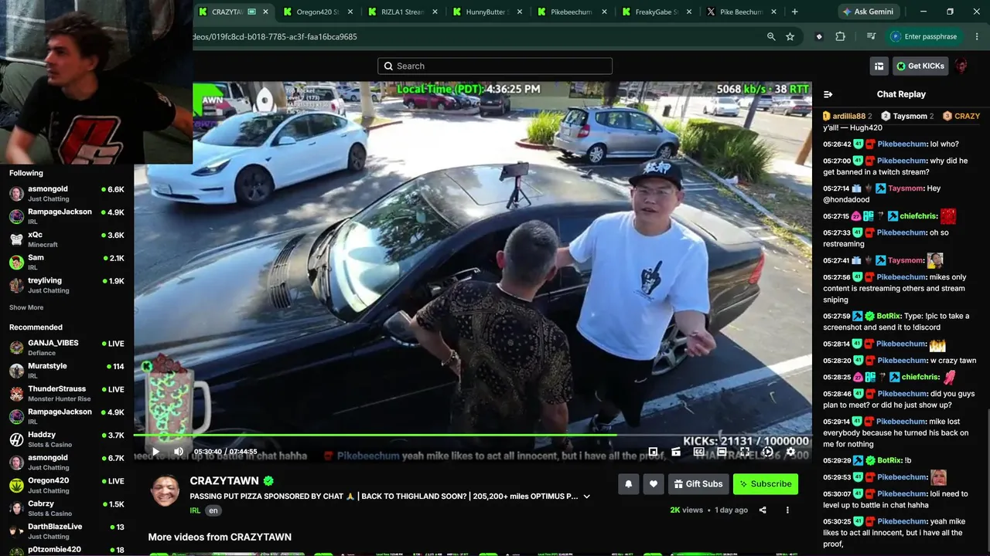Image resolution: width=990 pixels, height=556 pixels.
Task: Minimize the browser window
Action: point(923,12)
